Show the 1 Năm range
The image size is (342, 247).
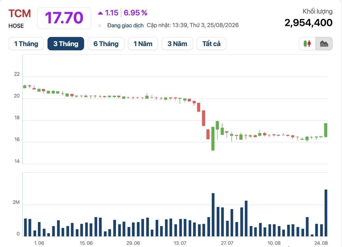click(x=143, y=44)
